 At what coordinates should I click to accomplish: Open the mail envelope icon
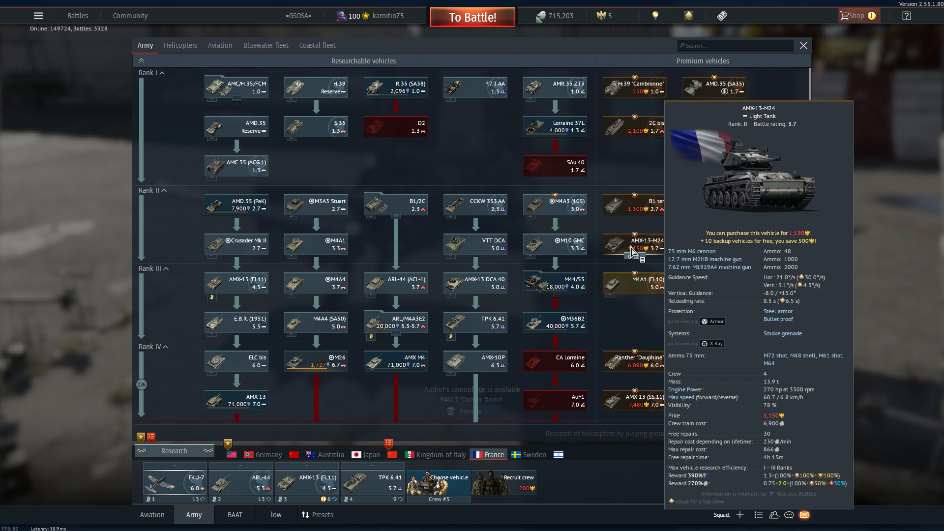point(804,515)
